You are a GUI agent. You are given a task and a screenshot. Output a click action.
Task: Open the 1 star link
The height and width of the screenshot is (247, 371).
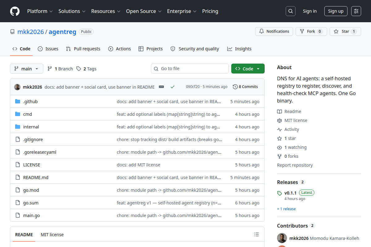click(287, 138)
